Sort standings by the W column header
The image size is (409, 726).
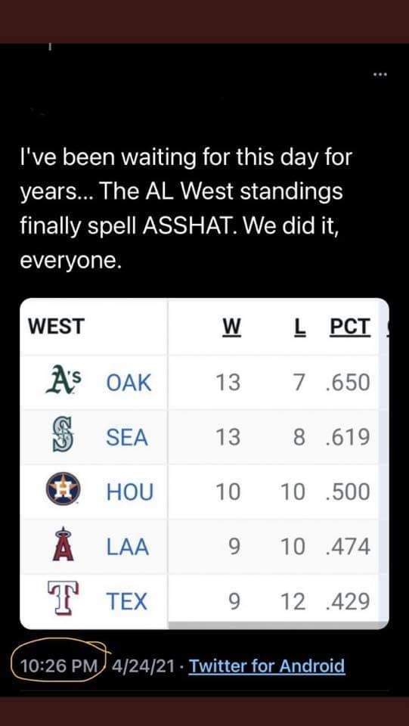(231, 327)
